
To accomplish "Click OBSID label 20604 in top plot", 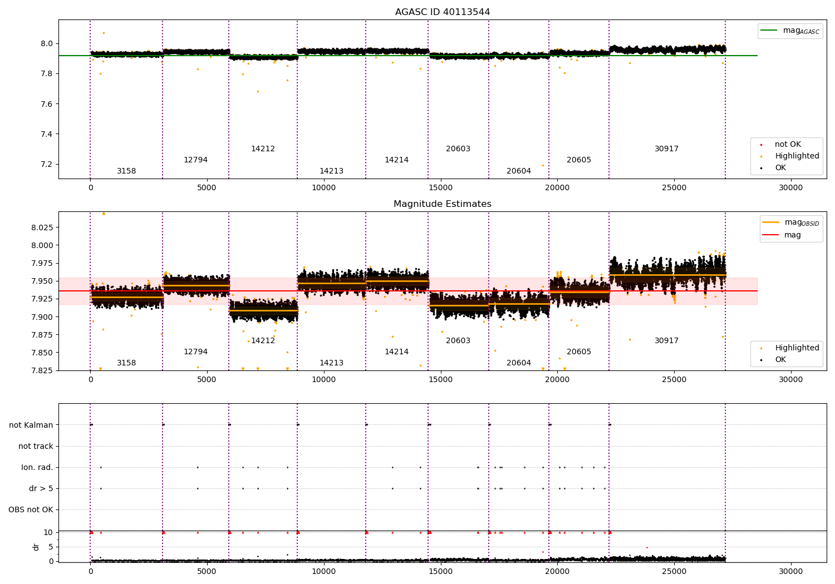I will pos(519,171).
